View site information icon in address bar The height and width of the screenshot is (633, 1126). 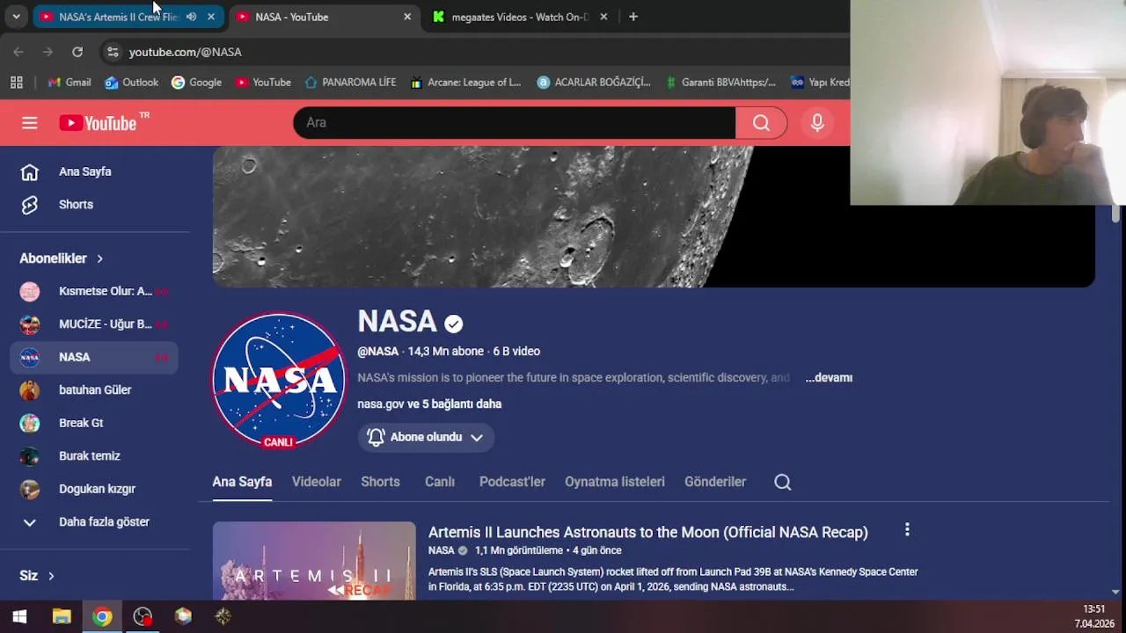pyautogui.click(x=113, y=52)
